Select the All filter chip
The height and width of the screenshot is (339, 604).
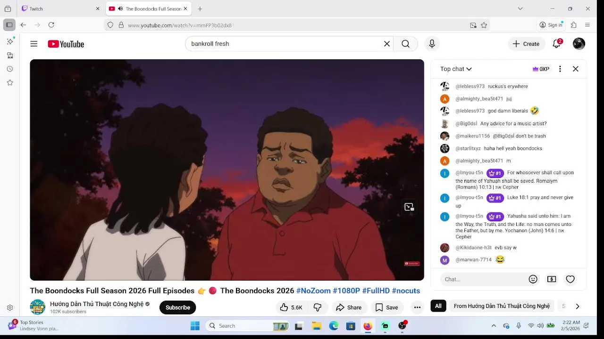pyautogui.click(x=438, y=306)
